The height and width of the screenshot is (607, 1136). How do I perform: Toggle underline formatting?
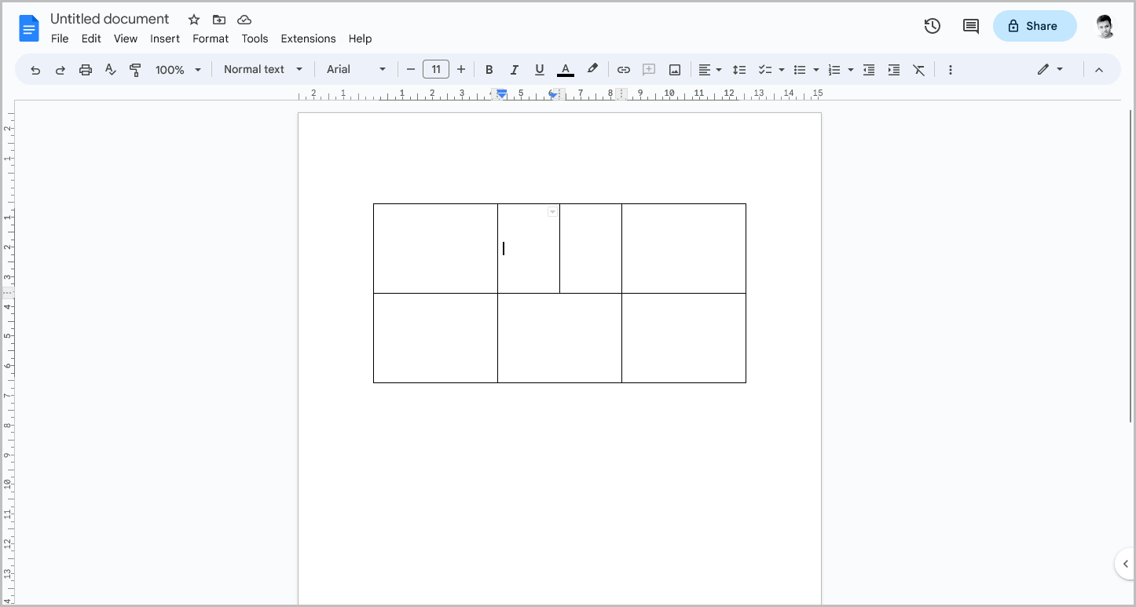tap(540, 69)
